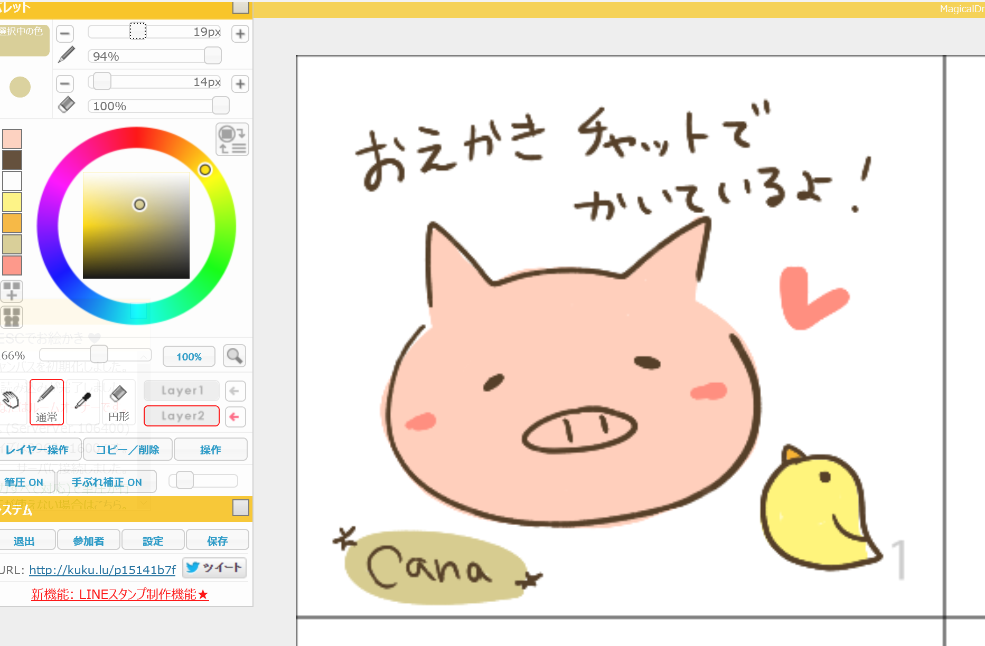985x646 pixels.
Task: Open 設定 settings
Action: [x=153, y=541]
